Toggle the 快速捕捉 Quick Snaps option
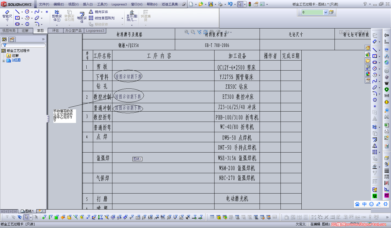391x228 pixels. coord(146,15)
